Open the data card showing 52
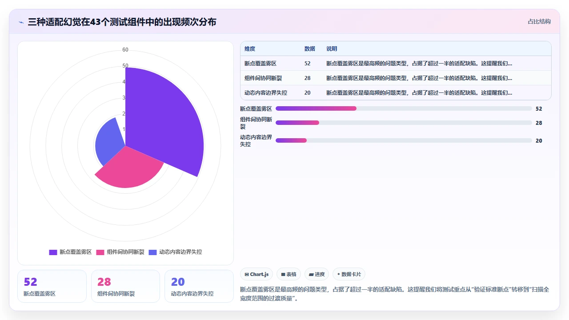Image resolution: width=569 pixels, height=320 pixels. 52,286
